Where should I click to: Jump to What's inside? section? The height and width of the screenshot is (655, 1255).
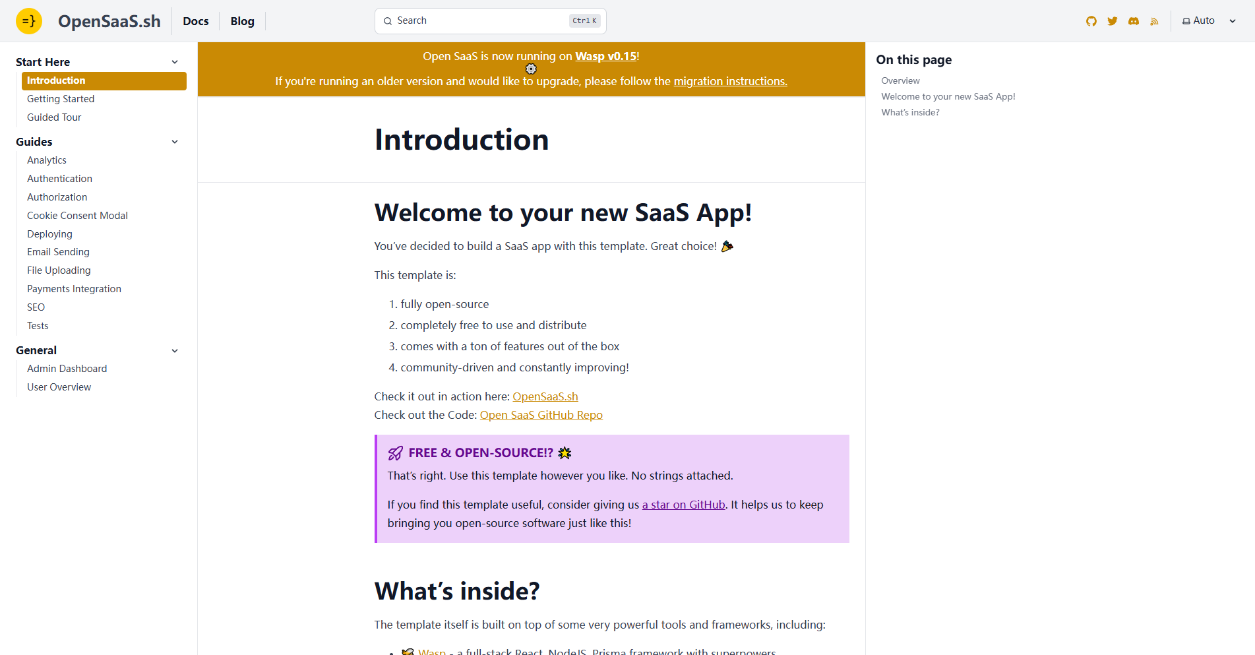tap(910, 112)
